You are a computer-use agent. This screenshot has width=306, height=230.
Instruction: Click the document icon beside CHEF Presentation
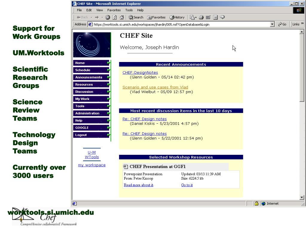click(126, 167)
